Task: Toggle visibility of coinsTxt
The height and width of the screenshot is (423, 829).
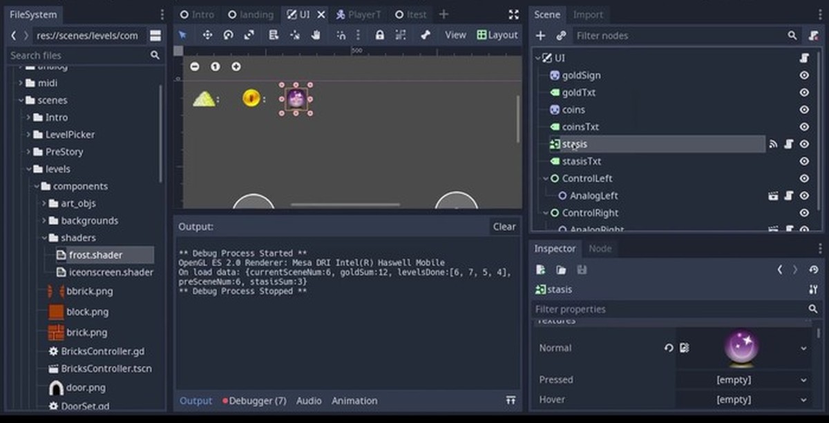Action: click(803, 127)
